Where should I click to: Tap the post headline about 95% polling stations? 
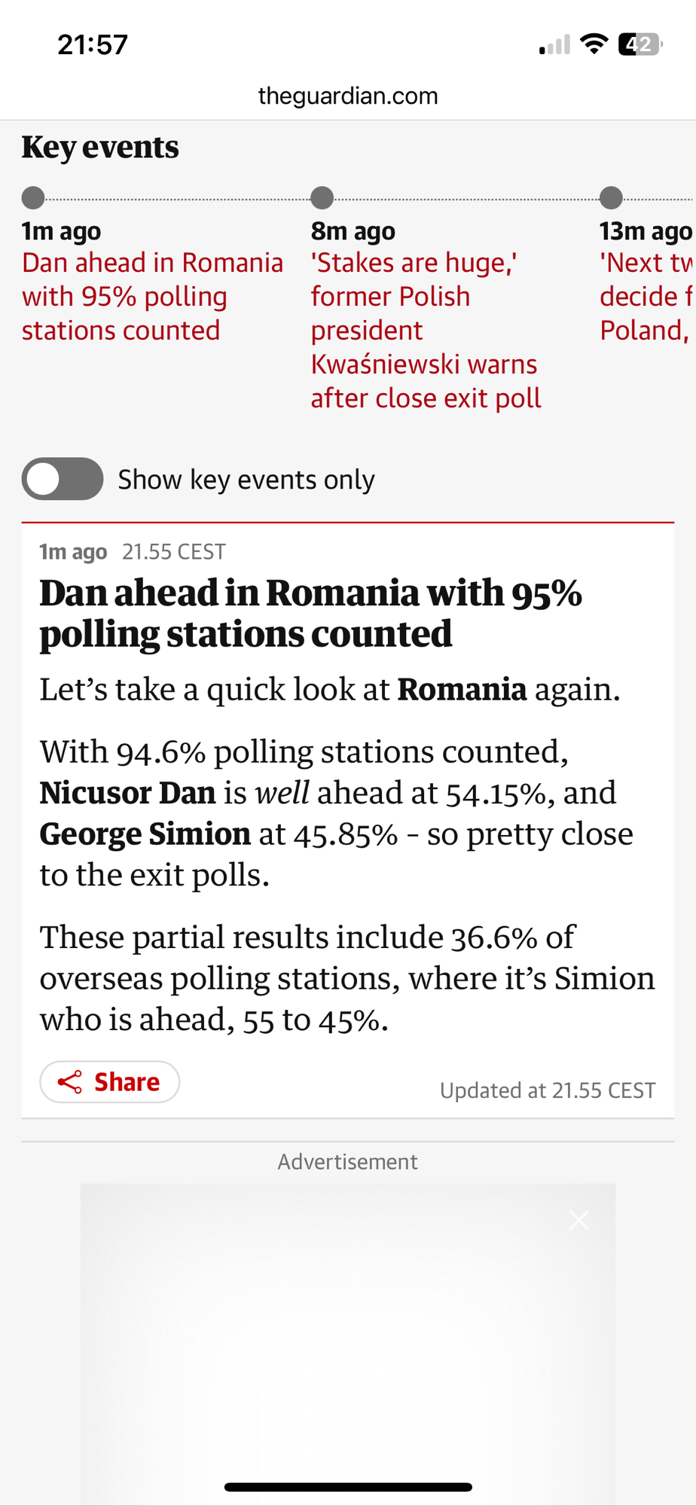coord(310,613)
